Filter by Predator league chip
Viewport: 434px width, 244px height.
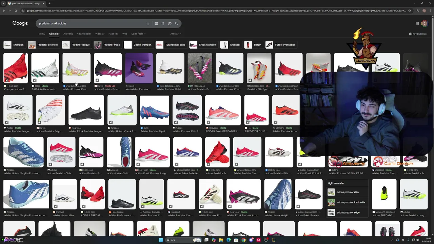click(76, 45)
